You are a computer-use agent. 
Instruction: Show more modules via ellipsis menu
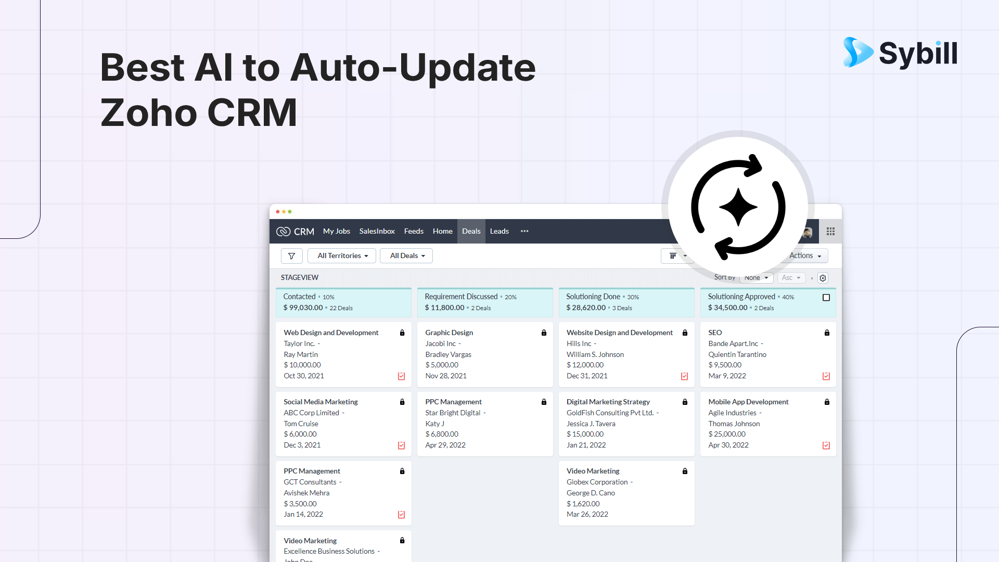tap(524, 232)
